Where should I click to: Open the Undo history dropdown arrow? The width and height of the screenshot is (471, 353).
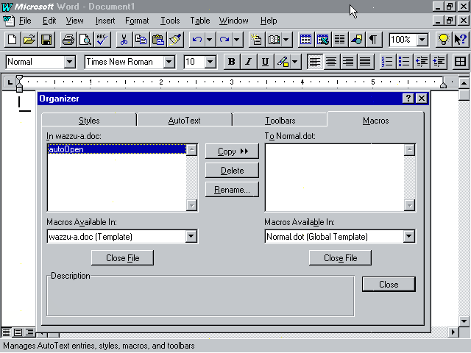210,40
